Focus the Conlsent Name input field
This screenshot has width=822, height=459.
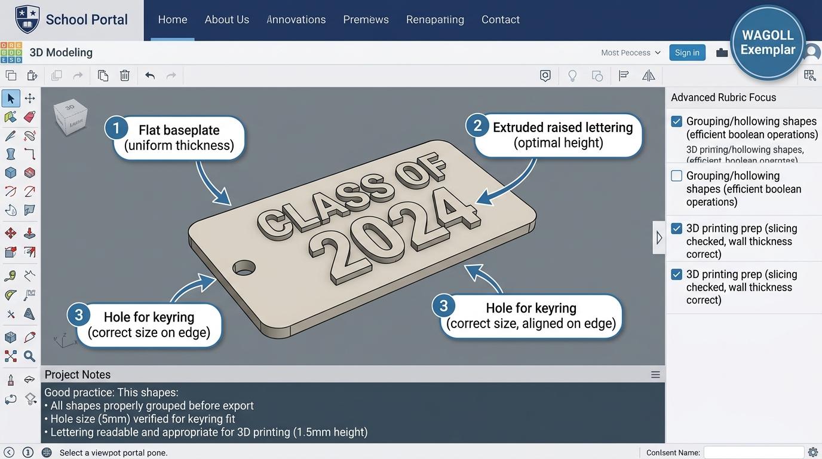point(754,452)
